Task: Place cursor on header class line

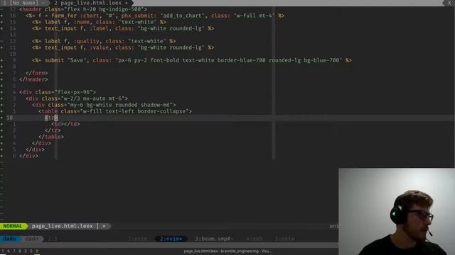Action: click(x=83, y=9)
